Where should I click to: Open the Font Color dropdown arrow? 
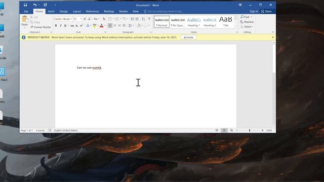pos(105,26)
